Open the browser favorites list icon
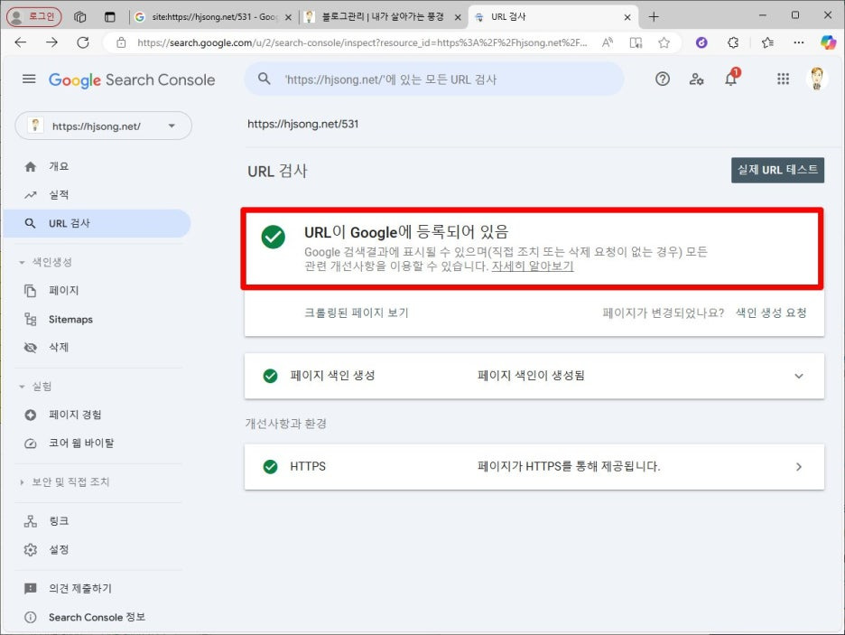This screenshot has height=635, width=845. tap(768, 42)
